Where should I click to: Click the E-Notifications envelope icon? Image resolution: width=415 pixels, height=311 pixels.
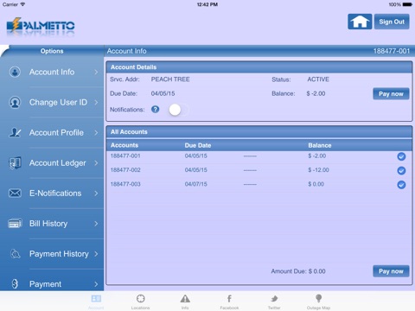pos(15,194)
